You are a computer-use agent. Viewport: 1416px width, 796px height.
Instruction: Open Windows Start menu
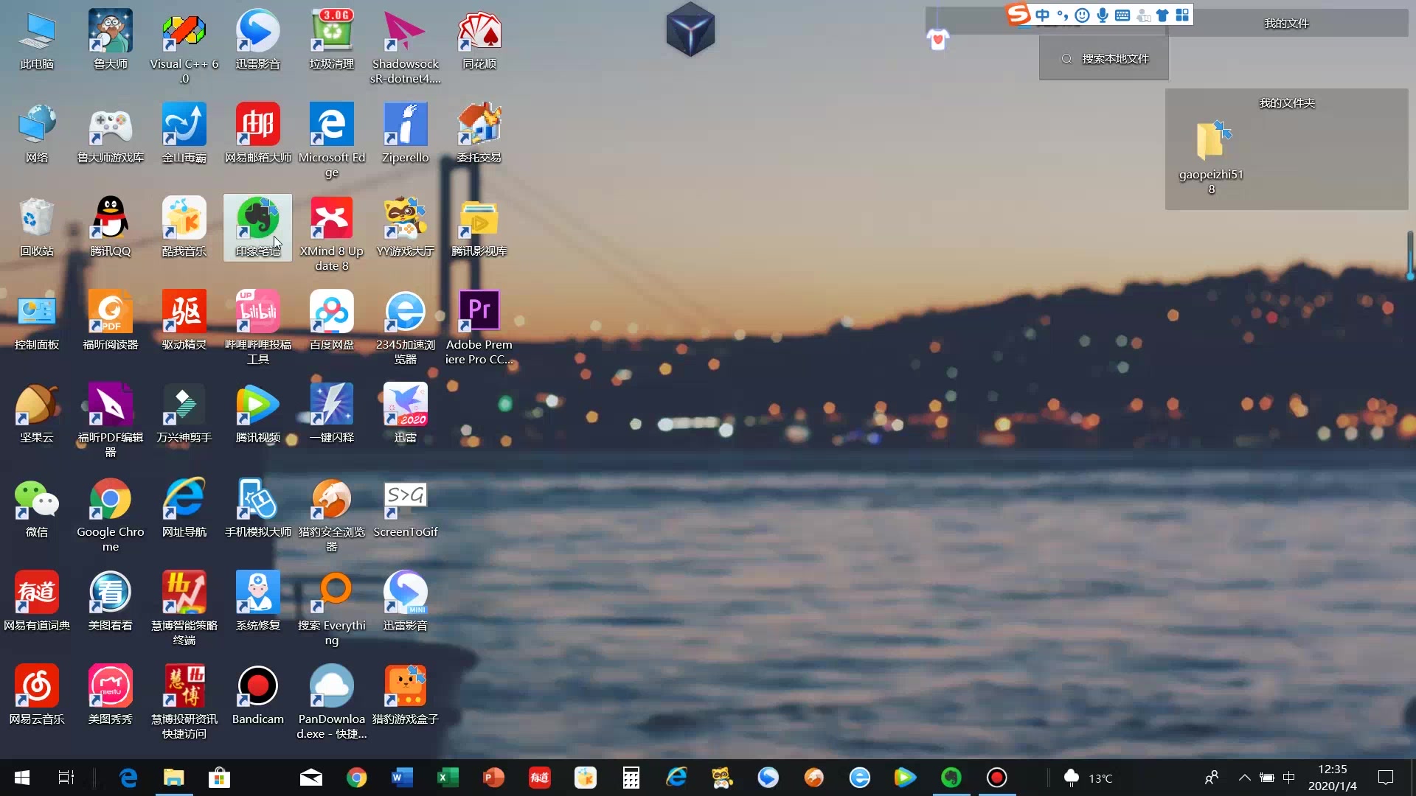click(22, 778)
